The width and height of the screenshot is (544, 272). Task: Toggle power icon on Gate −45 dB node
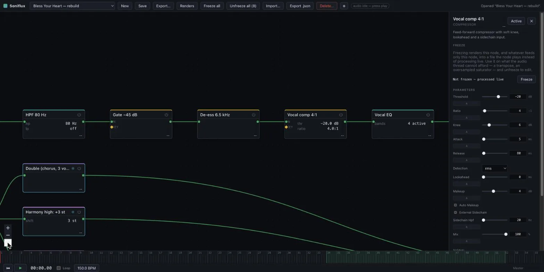[166, 115]
